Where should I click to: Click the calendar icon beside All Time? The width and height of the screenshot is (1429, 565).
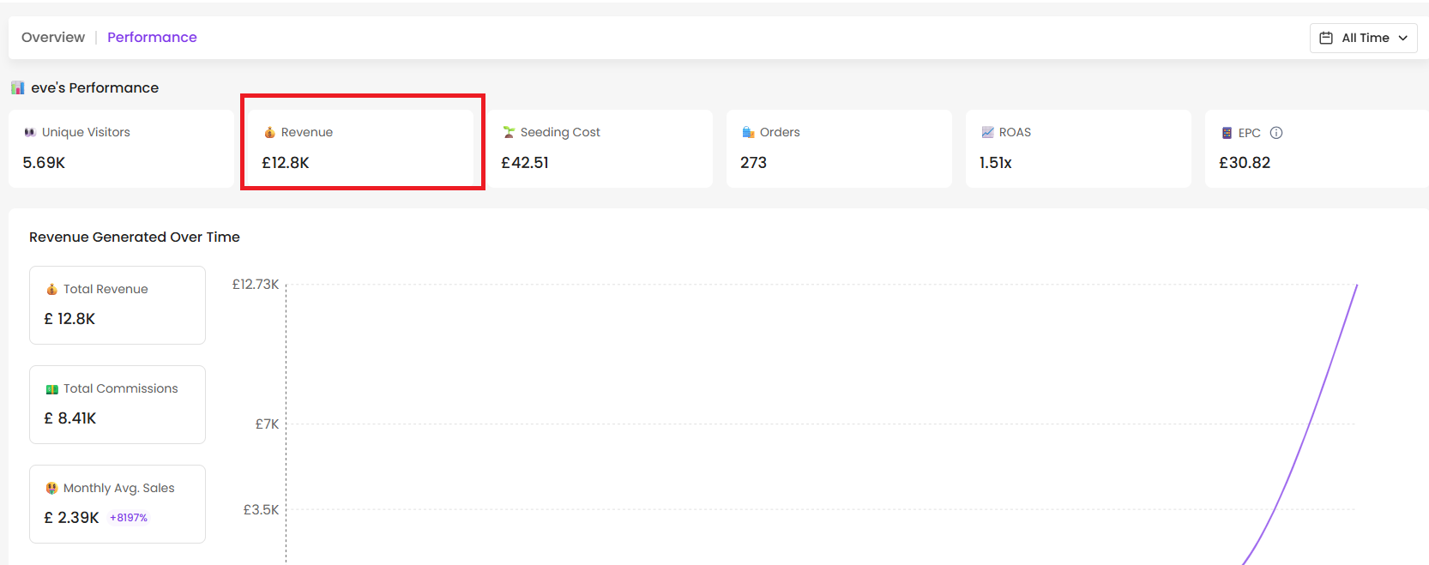click(1326, 38)
